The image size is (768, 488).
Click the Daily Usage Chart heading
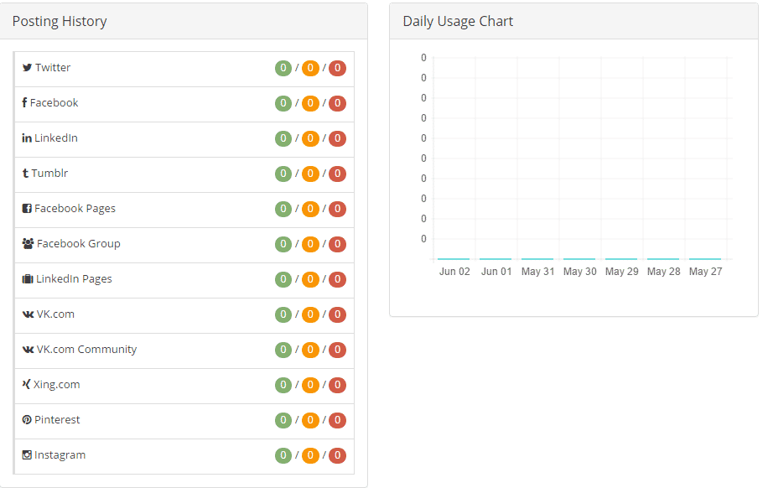(x=458, y=22)
